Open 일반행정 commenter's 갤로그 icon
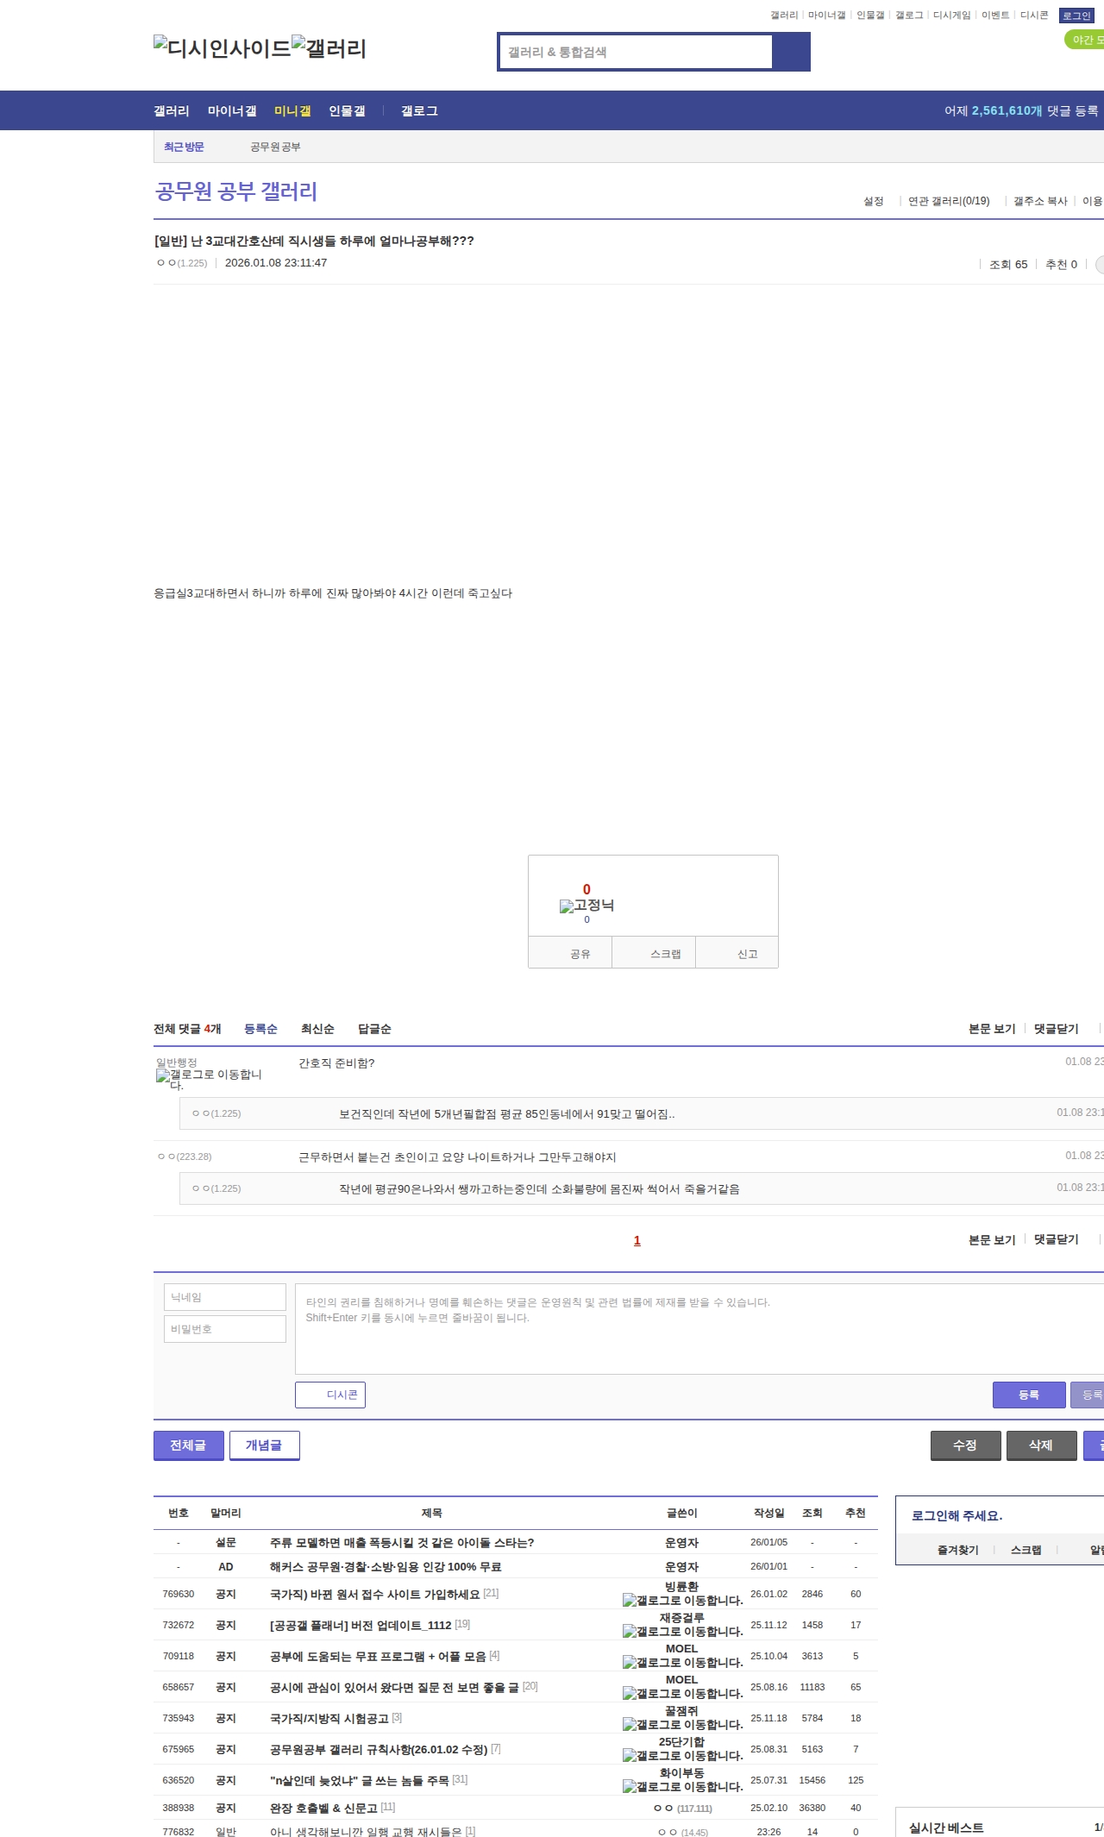The image size is (1104, 1837). click(209, 1080)
